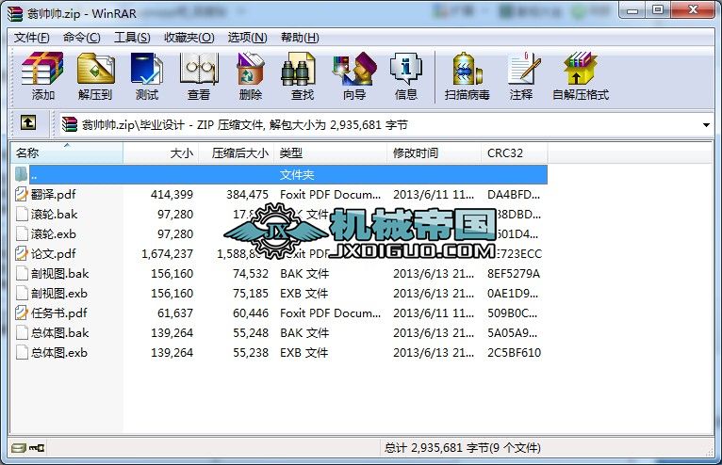Open the 帮助(H) menu

click(300, 38)
